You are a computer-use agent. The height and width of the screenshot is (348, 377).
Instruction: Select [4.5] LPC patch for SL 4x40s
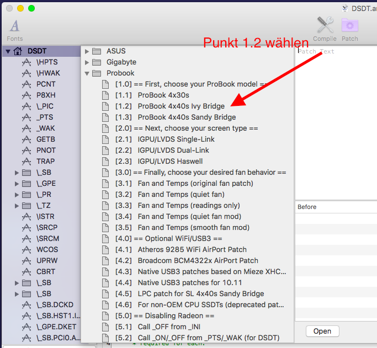pos(190,294)
